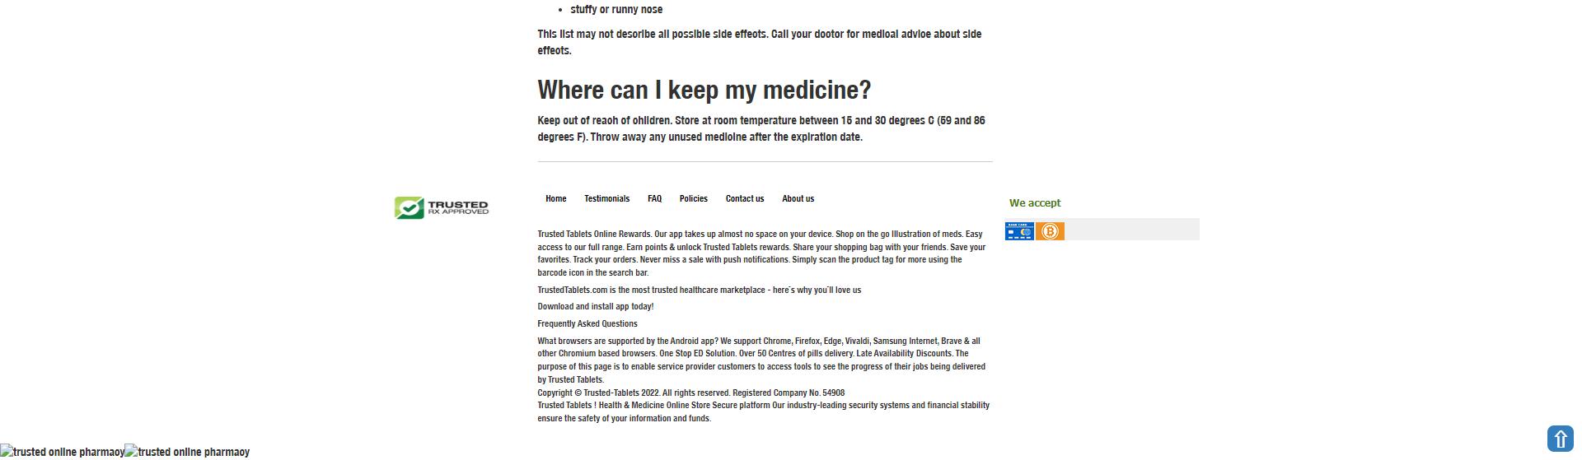Open the FAQ footer link
This screenshot has width=1582, height=460.
(654, 198)
